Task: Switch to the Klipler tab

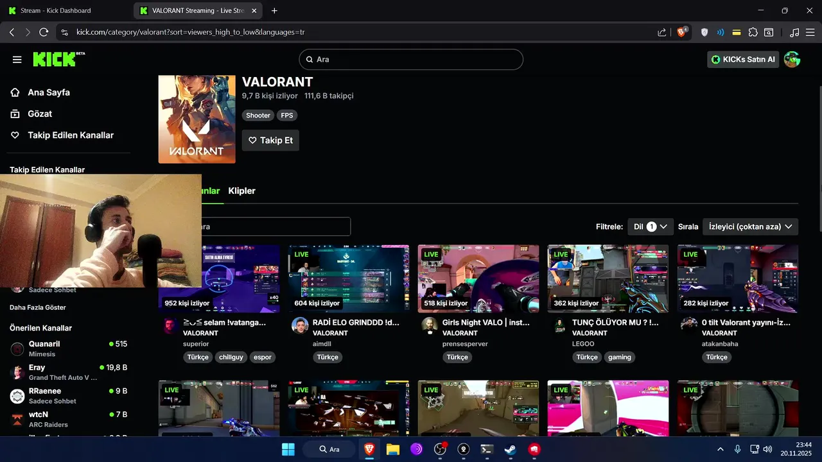Action: [241, 191]
